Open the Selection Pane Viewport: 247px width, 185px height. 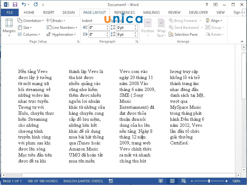pos(183,35)
